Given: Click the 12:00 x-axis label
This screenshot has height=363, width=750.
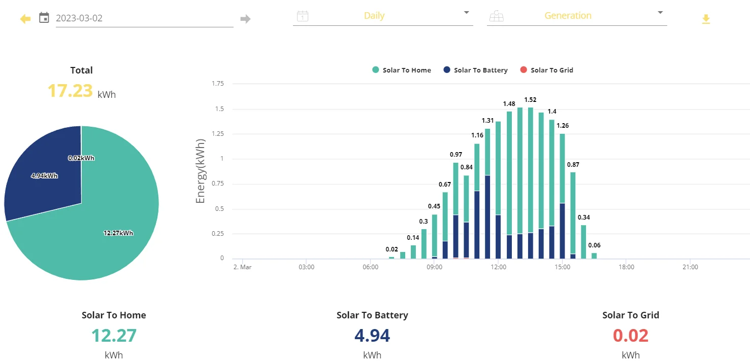Looking at the screenshot, I should tap(498, 267).
